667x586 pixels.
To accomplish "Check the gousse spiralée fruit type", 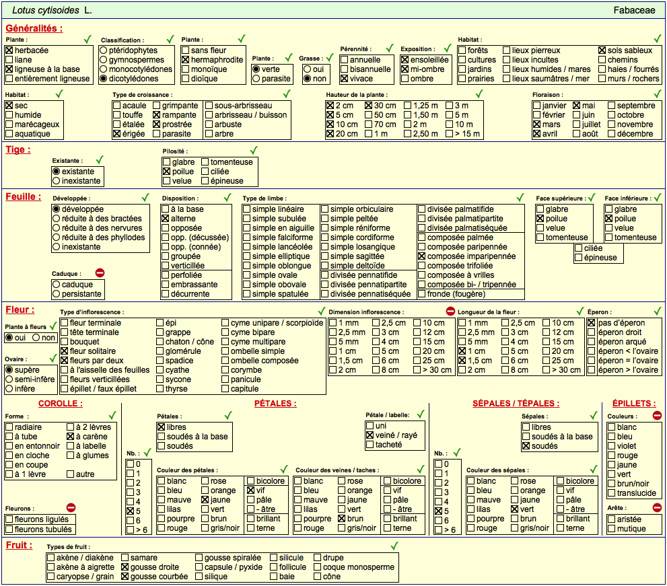I will click(x=199, y=558).
